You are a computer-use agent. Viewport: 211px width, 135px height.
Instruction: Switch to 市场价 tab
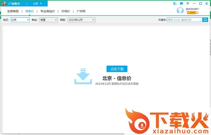(x=66, y=11)
